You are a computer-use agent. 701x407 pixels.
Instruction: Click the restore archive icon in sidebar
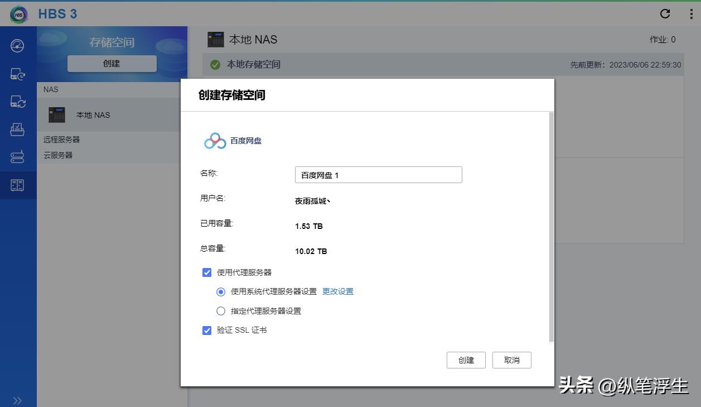coord(17,130)
